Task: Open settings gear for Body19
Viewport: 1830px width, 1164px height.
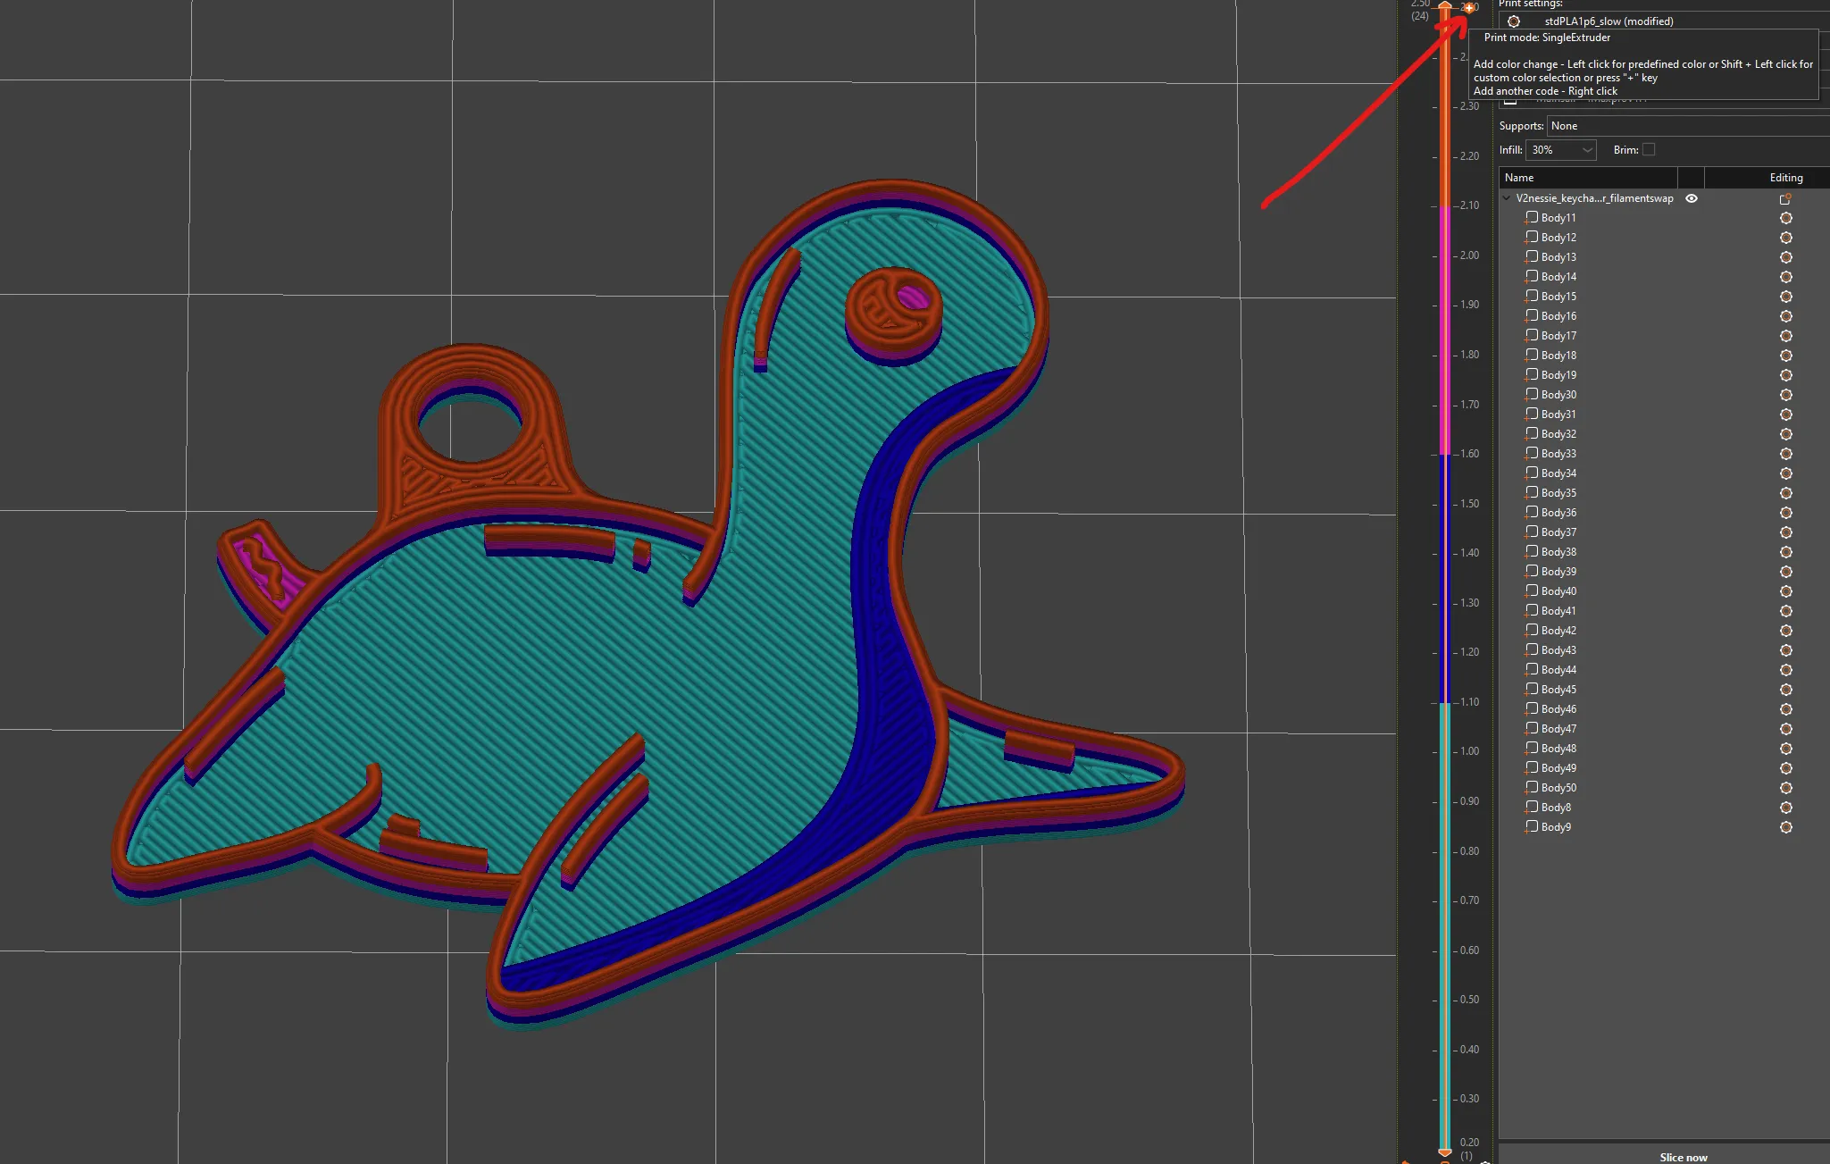Action: [1786, 375]
